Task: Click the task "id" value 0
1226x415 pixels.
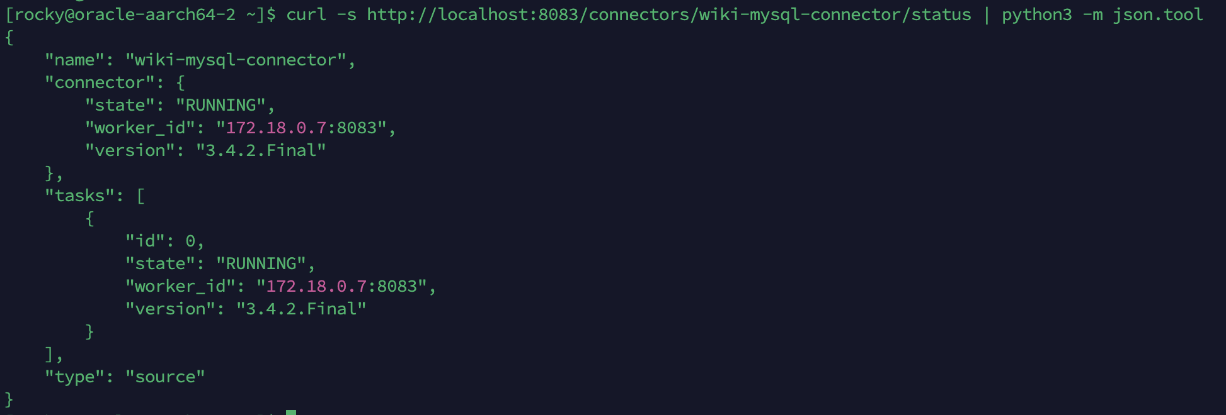Action: pos(190,241)
